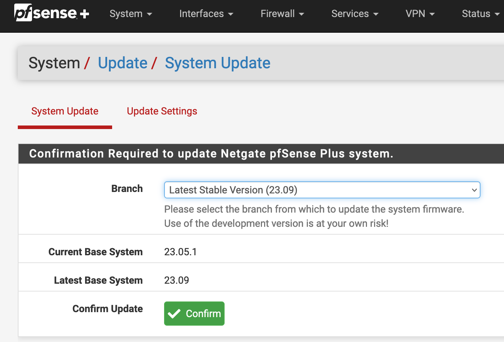Viewport: 504px width, 342px height.
Task: Click the development version risk help text
Action: [276, 223]
